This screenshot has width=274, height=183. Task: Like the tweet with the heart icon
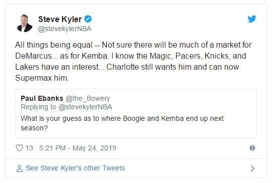(20, 148)
